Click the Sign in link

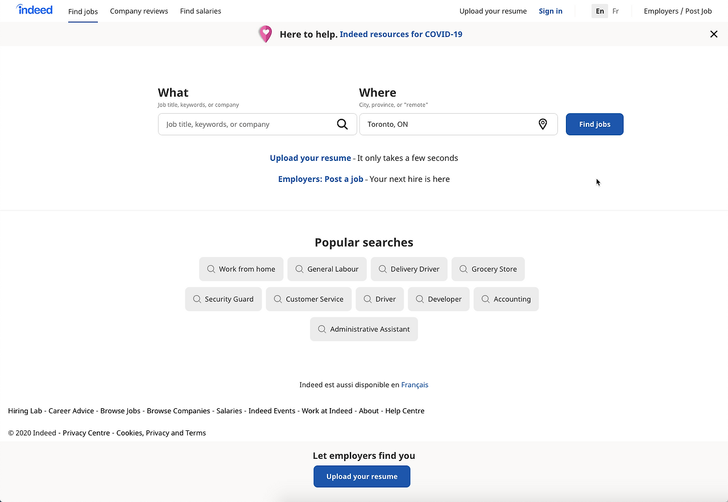[x=551, y=11]
